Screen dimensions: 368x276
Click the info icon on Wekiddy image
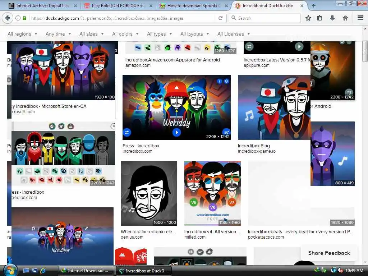(219, 81)
